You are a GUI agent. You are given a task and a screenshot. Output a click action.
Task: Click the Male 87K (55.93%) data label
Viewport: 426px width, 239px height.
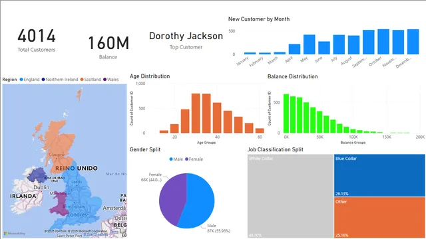[x=219, y=228]
